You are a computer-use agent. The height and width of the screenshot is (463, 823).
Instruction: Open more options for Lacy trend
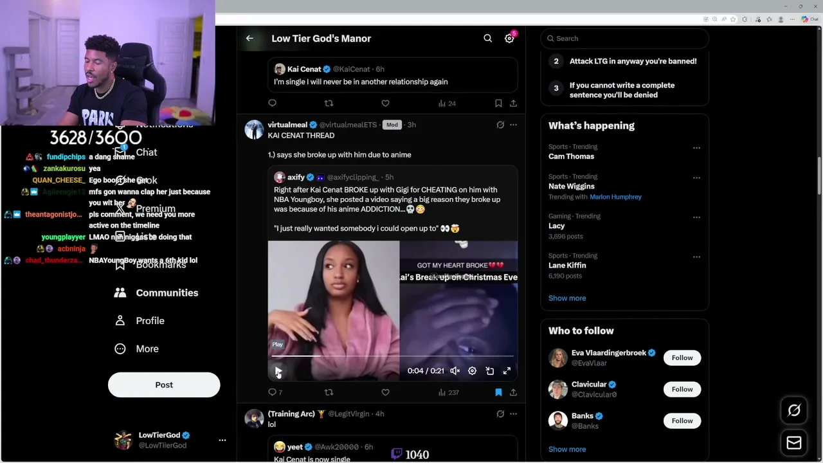[x=696, y=217]
